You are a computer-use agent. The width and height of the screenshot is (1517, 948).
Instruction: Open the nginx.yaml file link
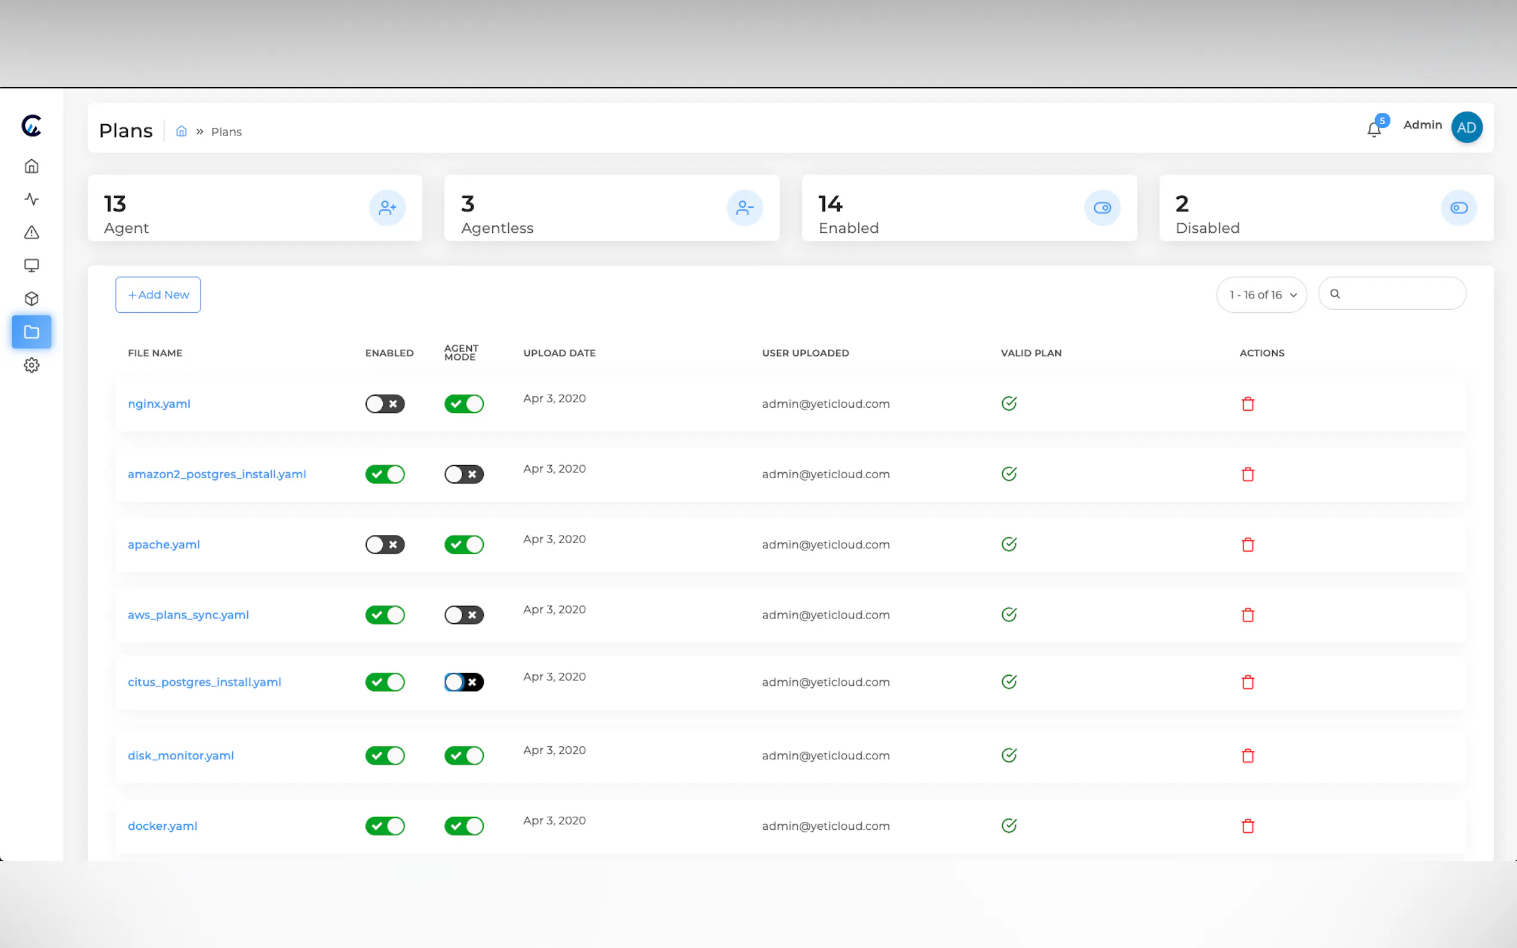pos(159,404)
